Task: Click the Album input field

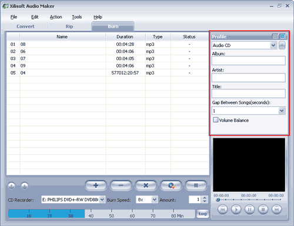Action: pyautogui.click(x=249, y=60)
